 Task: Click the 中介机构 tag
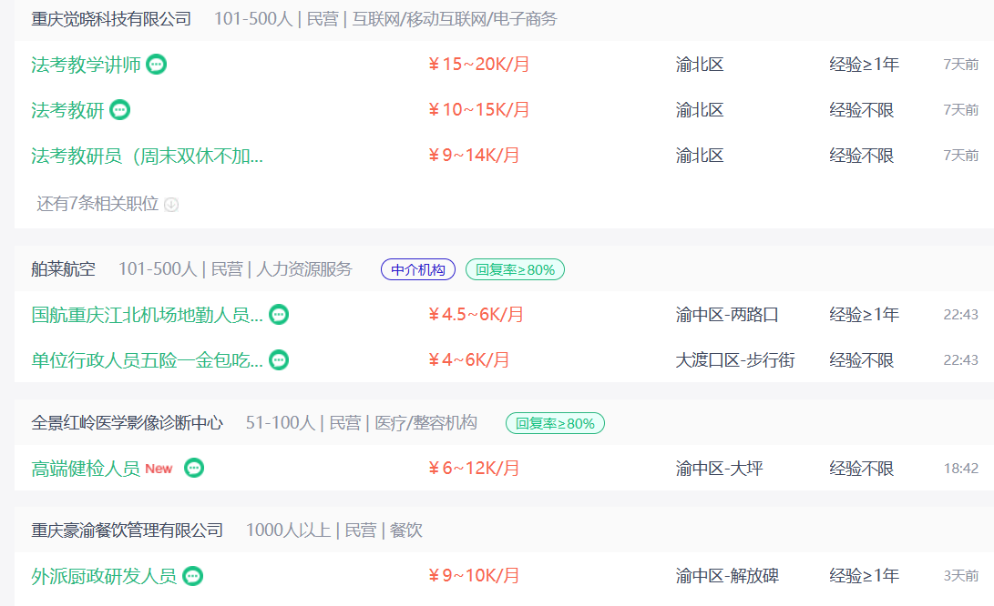tap(418, 269)
